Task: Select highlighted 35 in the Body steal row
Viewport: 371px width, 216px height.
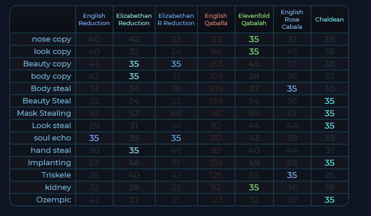Action: [x=292, y=88]
